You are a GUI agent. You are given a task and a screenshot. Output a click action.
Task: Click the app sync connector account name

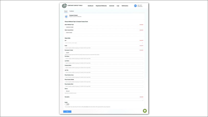(140, 6)
